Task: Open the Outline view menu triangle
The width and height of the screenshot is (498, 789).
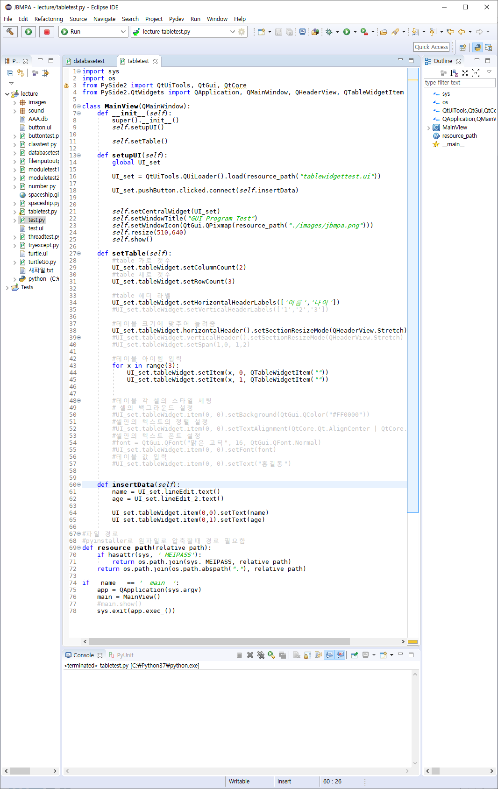Action: point(489,72)
